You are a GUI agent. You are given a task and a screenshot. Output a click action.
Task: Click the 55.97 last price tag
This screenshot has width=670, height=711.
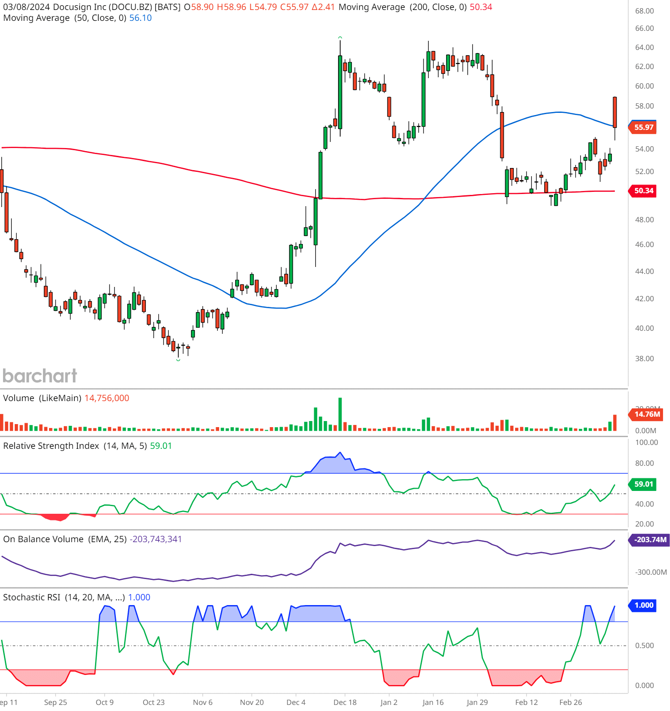643,127
